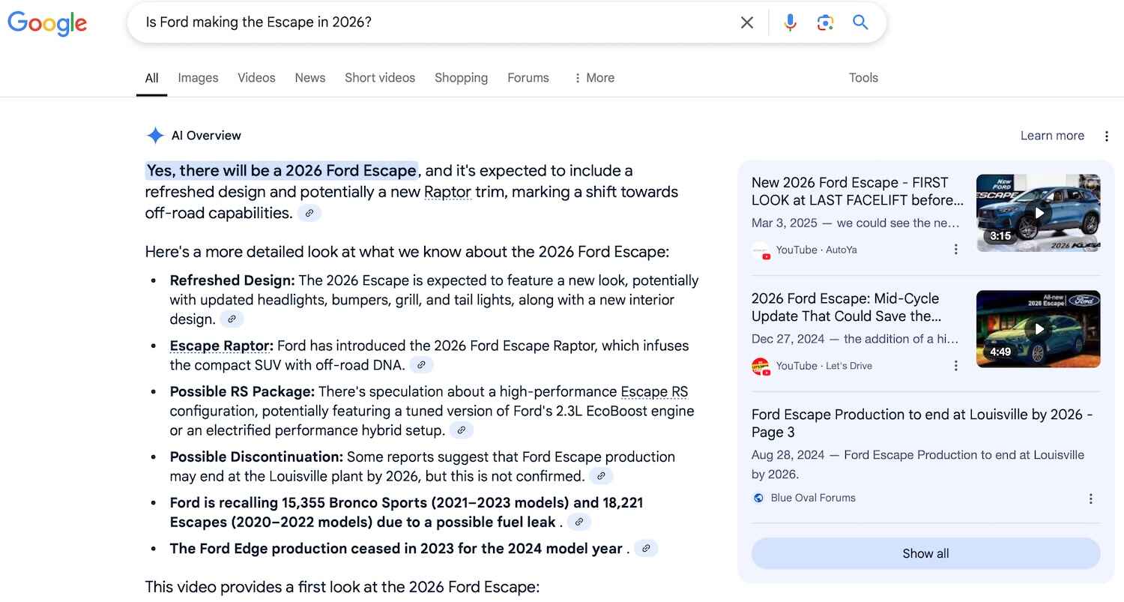
Task: Switch to the Images tab
Action: [x=198, y=78]
